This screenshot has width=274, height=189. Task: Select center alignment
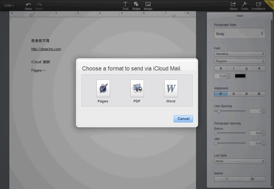pyautogui.click(x=234, y=94)
